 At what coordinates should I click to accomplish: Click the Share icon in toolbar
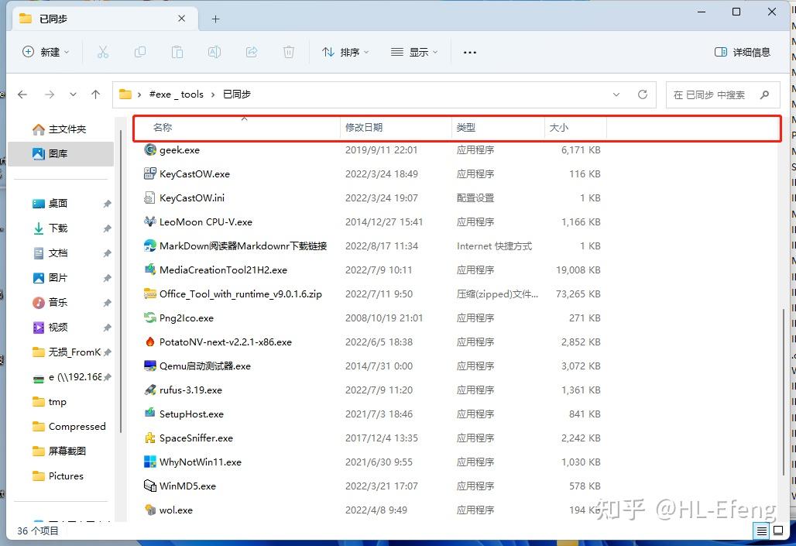click(252, 52)
